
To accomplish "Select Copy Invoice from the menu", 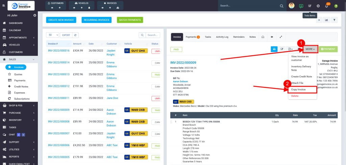I will 298,90.
